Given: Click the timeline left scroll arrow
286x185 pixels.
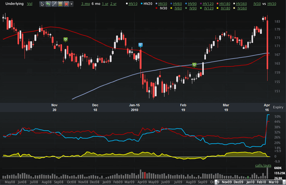Looking at the screenshot, I should [x=216, y=182].
